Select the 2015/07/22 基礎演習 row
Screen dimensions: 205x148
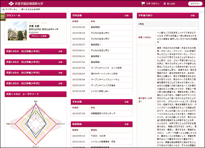102,62
